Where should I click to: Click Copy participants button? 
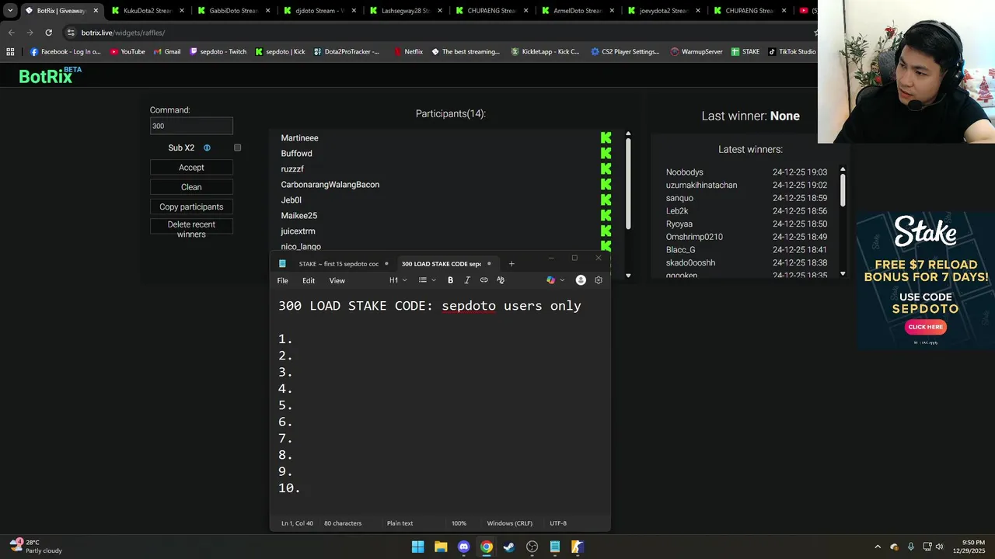191,207
